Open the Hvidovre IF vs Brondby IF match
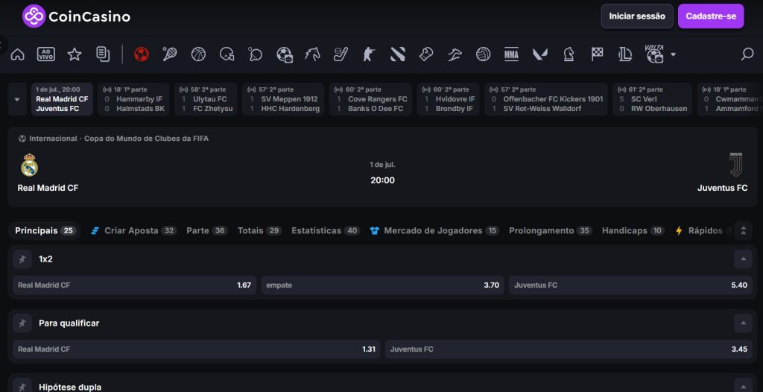Image resolution: width=763 pixels, height=392 pixels. point(448,99)
